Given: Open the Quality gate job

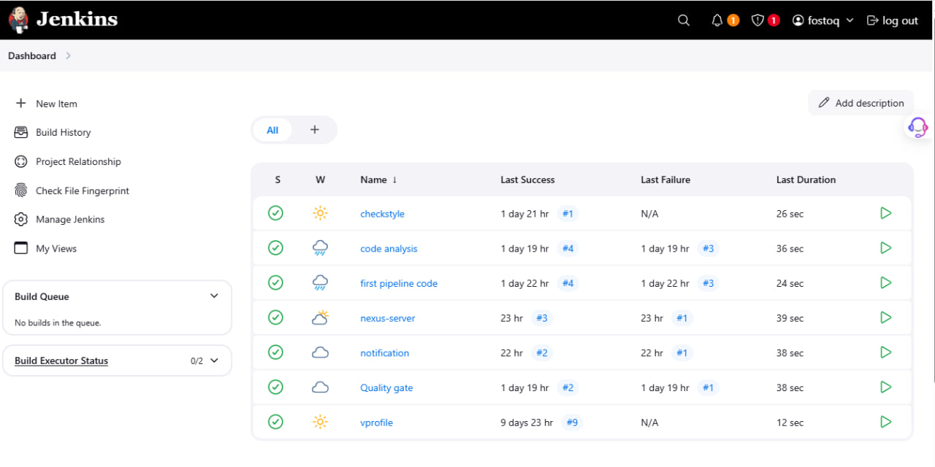Looking at the screenshot, I should pos(386,387).
